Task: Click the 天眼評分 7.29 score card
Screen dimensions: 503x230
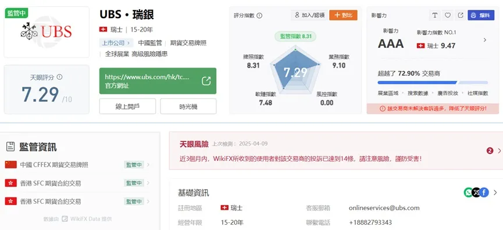Action: point(47,89)
